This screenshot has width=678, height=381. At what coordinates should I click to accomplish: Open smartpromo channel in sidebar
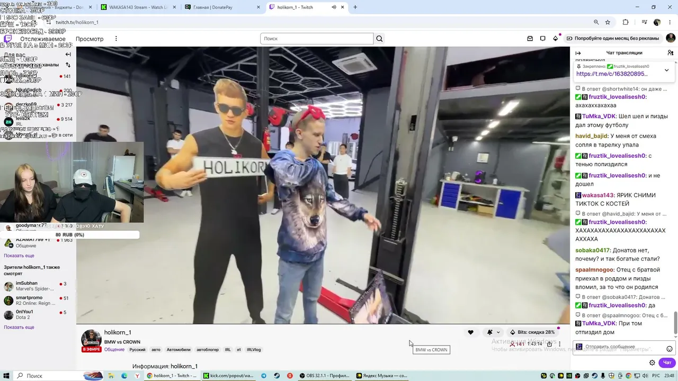pyautogui.click(x=37, y=301)
